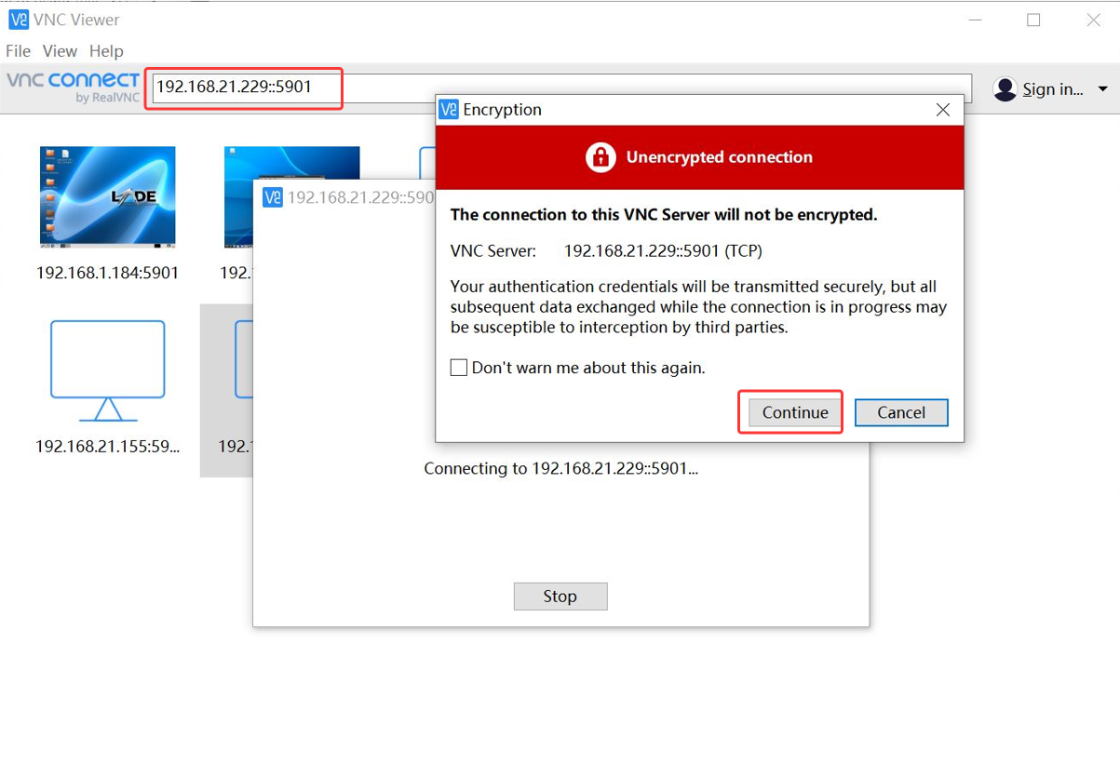Expand the Sign in dropdown arrow
1120x779 pixels.
point(1102,89)
